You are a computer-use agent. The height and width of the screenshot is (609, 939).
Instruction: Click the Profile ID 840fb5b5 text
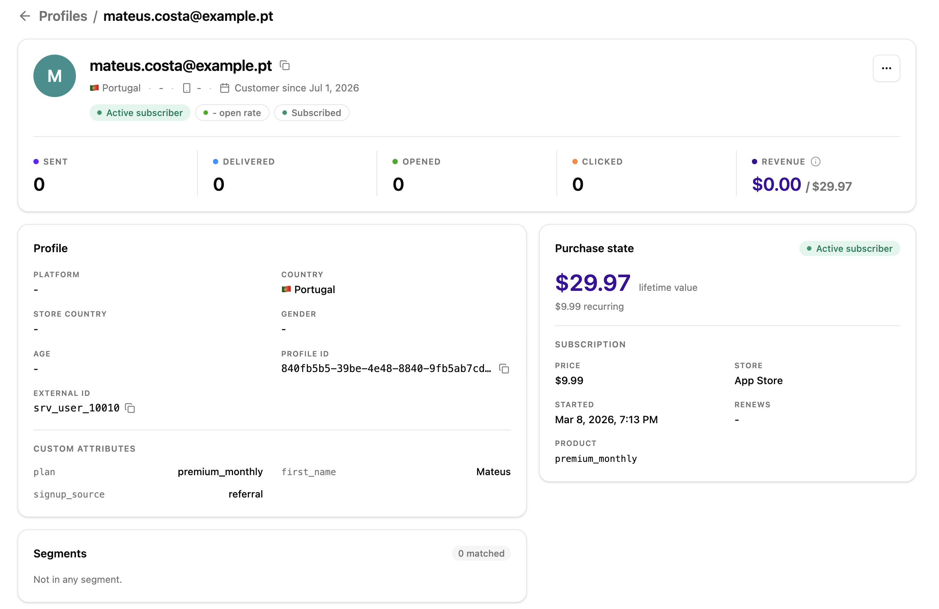(386, 369)
